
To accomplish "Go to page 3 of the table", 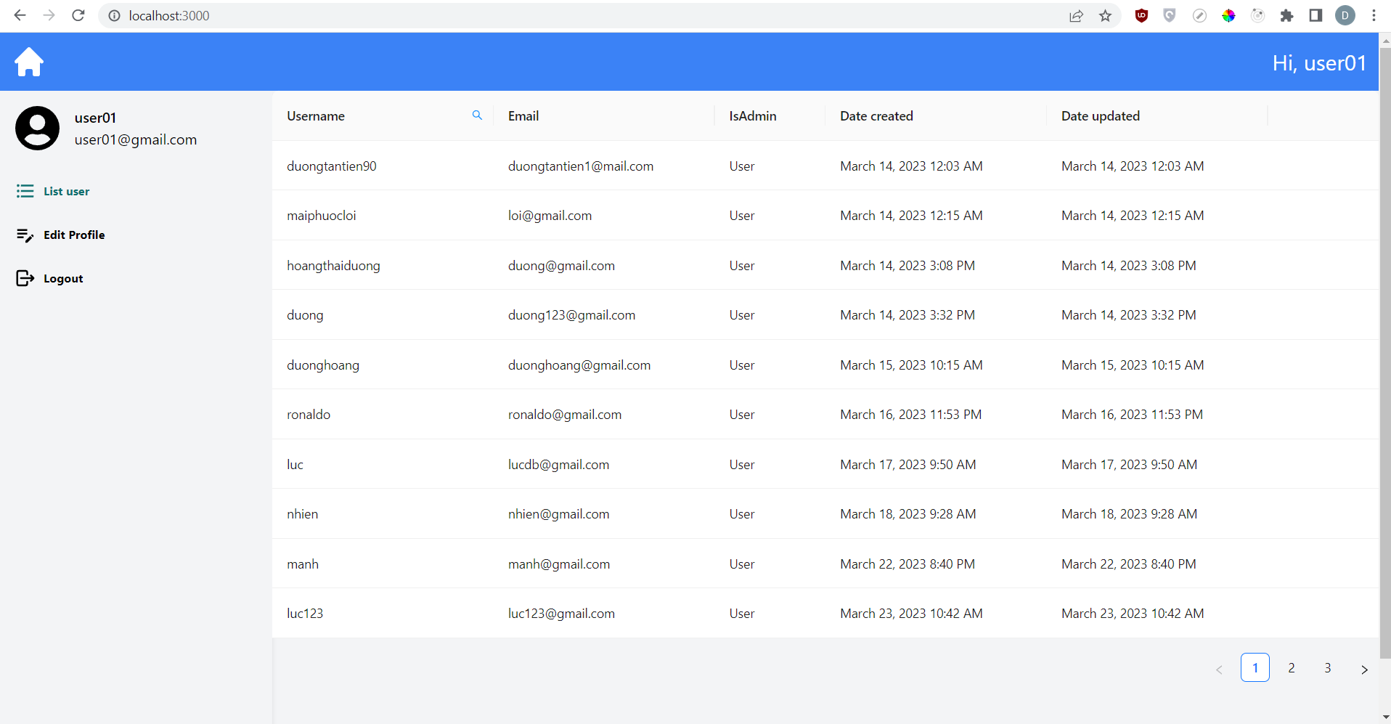I will click(x=1328, y=667).
